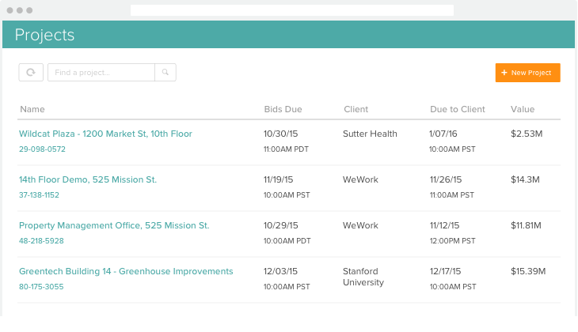Viewport: 578px width, 332px height.
Task: Click the Due to Client column header
Action: tap(458, 109)
